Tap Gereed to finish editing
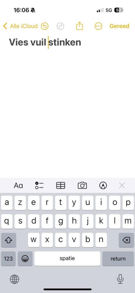 click(119, 26)
